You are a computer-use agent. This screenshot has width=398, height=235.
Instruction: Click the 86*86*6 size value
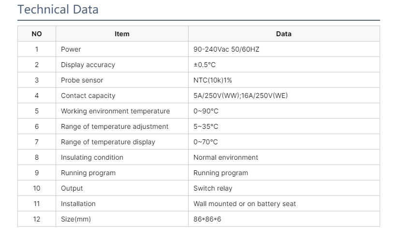tap(207, 219)
